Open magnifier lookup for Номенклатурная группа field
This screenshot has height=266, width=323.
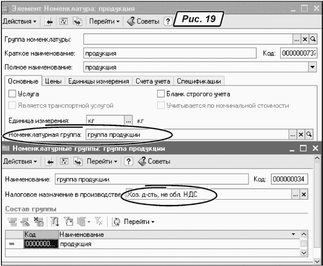(309, 135)
